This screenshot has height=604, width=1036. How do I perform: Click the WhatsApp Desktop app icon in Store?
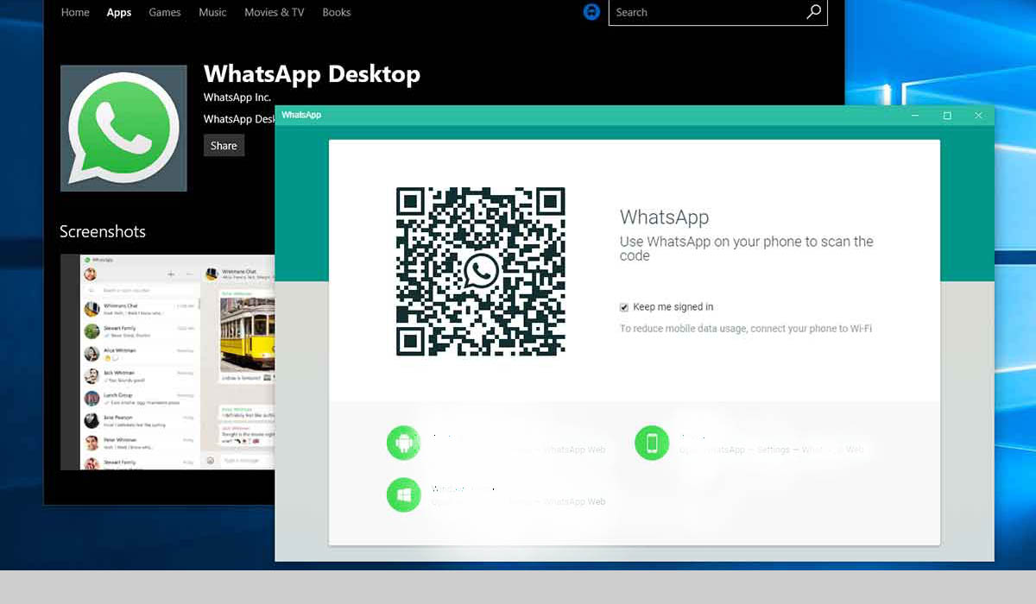[x=123, y=129]
